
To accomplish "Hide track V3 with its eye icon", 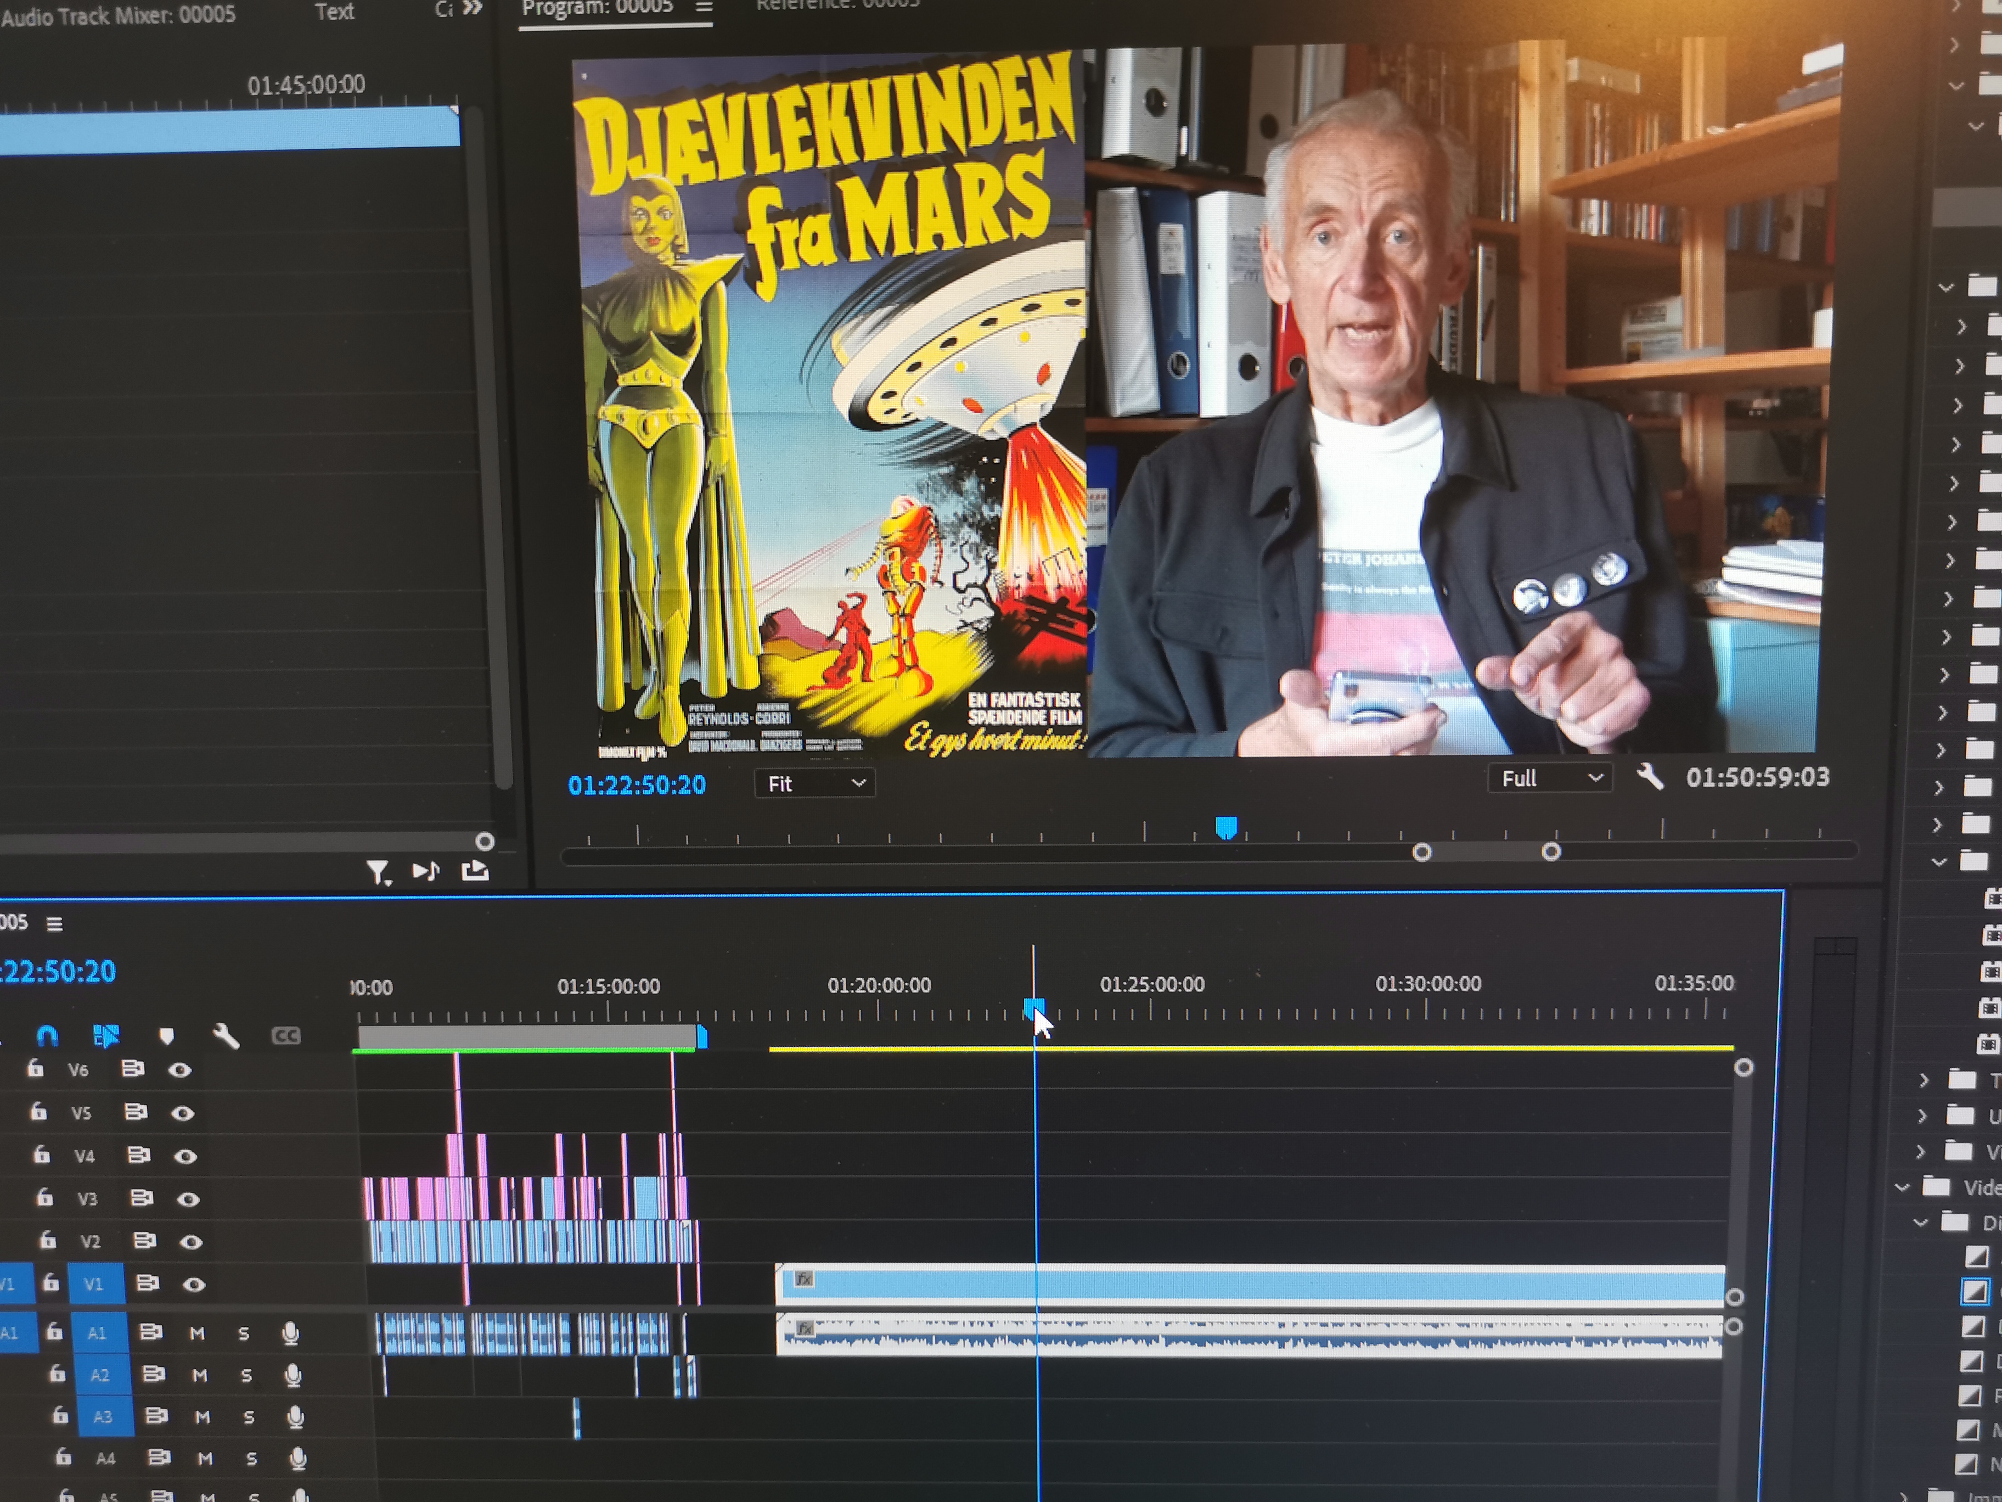I will [188, 1199].
